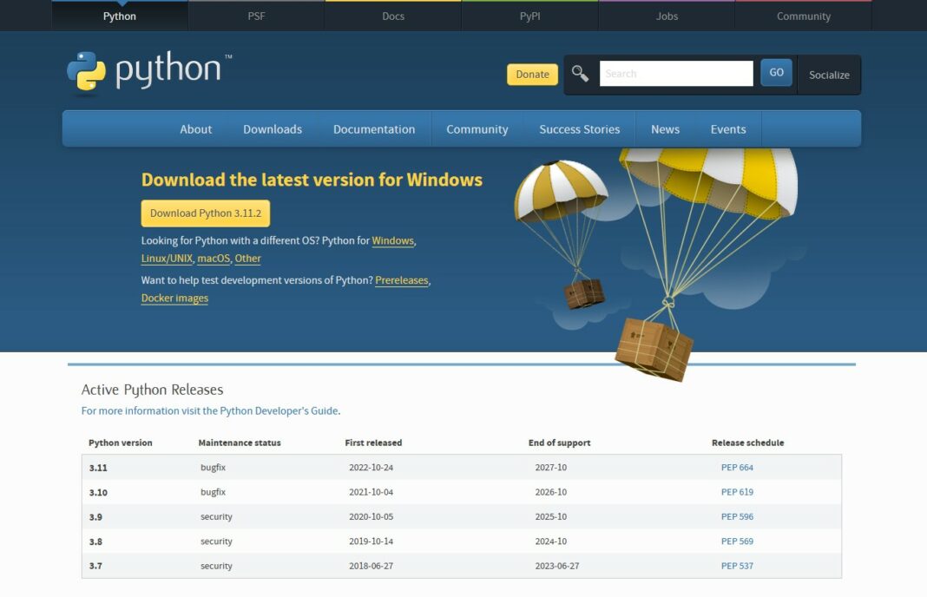Follow the Linux/UNIX download link
Screen dimensions: 927x597
165,258
